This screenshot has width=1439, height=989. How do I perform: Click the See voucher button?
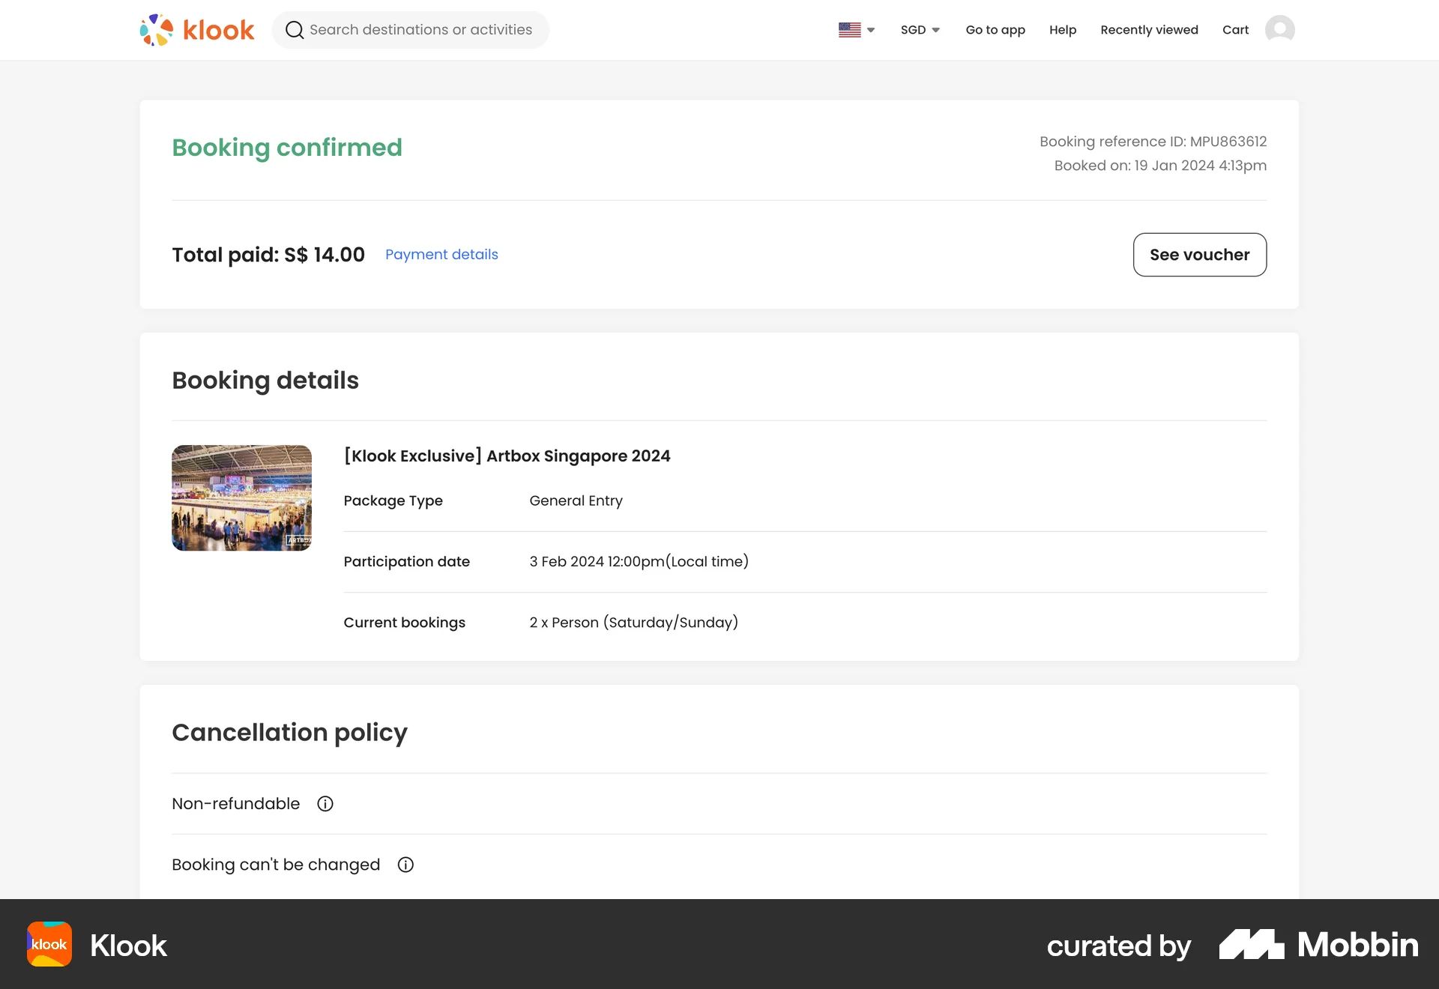click(x=1199, y=254)
